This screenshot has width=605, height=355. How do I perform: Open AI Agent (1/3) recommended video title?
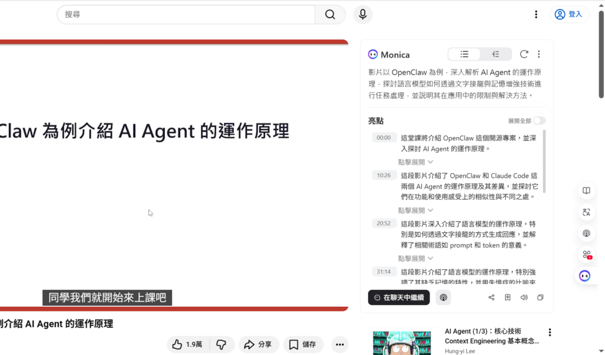pos(492,336)
